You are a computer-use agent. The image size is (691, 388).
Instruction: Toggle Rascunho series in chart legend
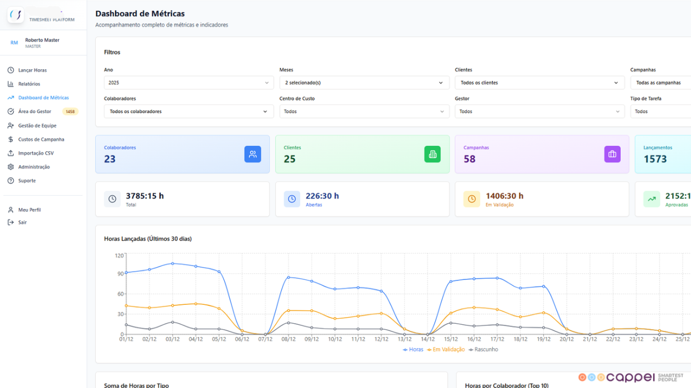pyautogui.click(x=483, y=350)
